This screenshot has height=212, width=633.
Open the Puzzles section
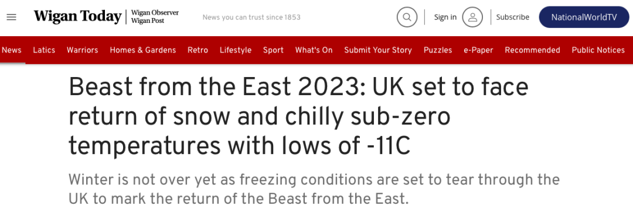point(438,50)
